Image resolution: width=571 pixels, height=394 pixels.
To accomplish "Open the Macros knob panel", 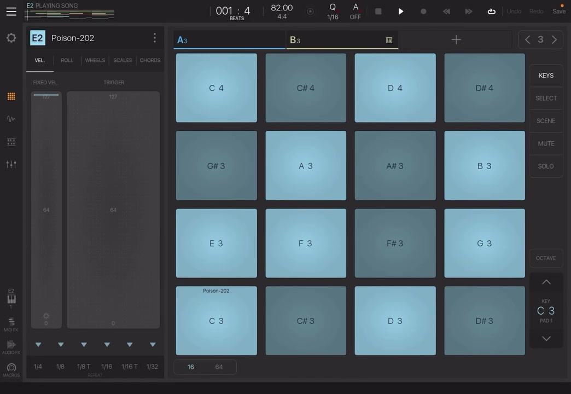I will point(11,369).
